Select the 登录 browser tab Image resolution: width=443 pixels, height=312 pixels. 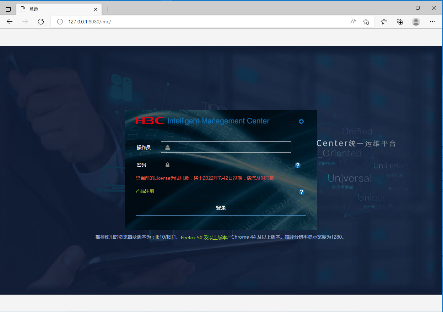click(x=59, y=9)
